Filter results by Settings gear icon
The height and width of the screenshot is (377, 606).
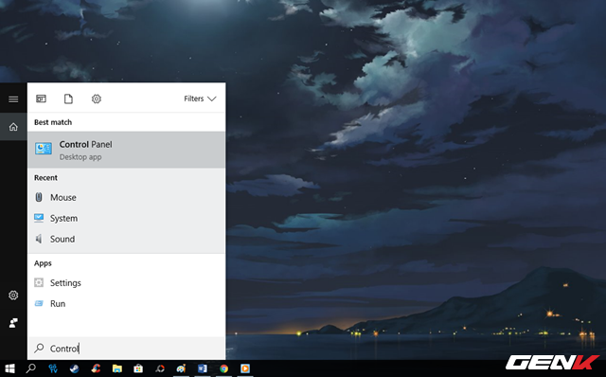pyautogui.click(x=97, y=99)
